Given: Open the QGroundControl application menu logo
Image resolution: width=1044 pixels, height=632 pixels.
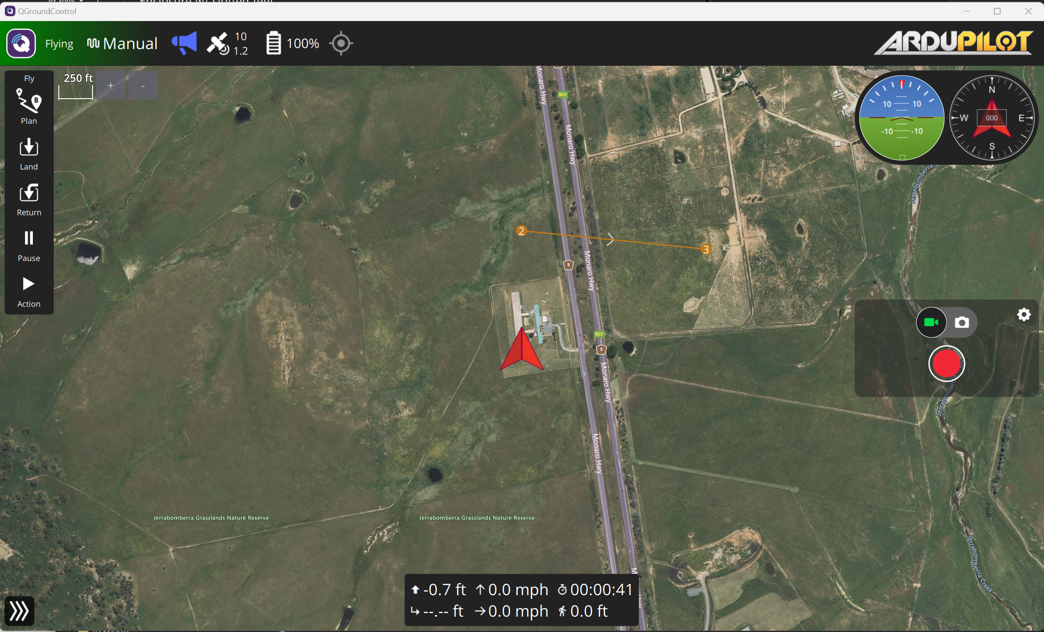Looking at the screenshot, I should point(21,43).
